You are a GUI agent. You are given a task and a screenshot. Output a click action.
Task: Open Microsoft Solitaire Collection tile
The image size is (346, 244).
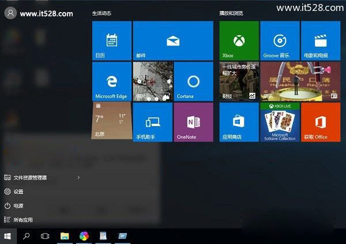[280, 122]
